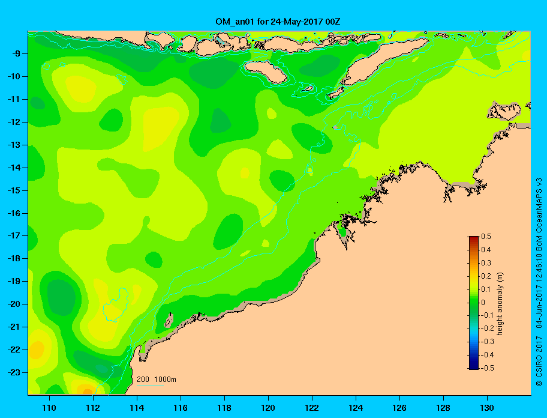The width and height of the screenshot is (547, 418).
Task: Click the latitude label '-20'
Action: (x=14, y=304)
